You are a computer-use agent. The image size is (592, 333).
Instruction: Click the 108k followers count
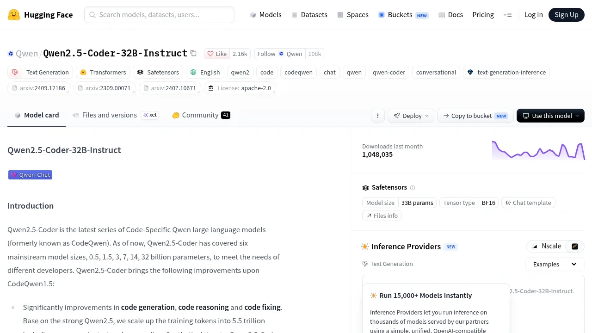click(x=314, y=54)
